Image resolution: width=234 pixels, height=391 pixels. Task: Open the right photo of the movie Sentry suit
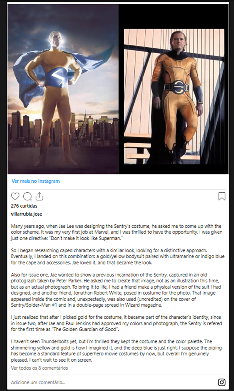(x=174, y=97)
